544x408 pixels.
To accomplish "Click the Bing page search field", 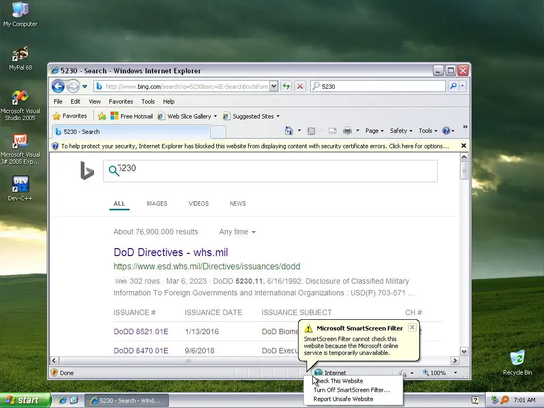I will 270,171.
